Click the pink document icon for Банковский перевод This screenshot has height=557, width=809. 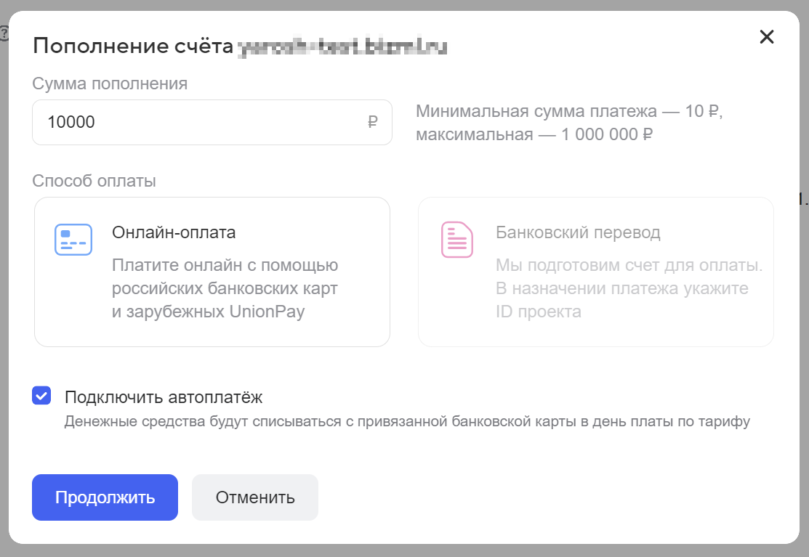[457, 240]
